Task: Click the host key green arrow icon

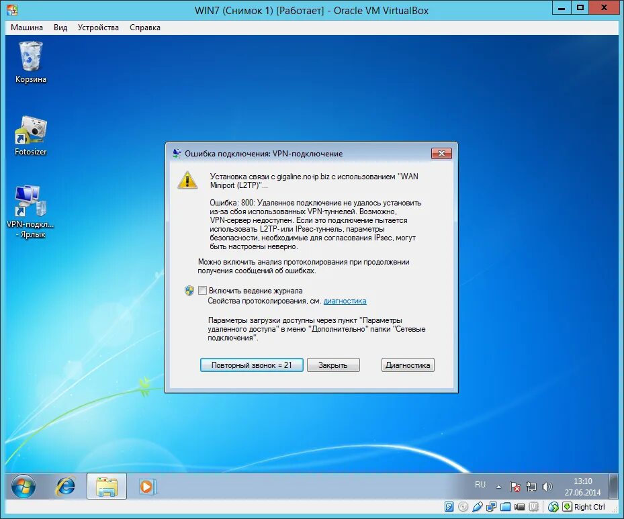Action: pyautogui.click(x=567, y=507)
